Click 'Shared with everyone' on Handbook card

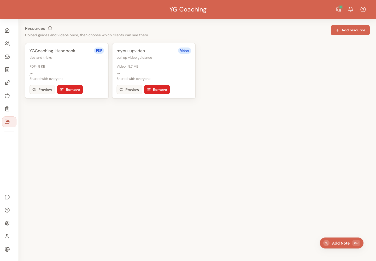click(x=46, y=79)
